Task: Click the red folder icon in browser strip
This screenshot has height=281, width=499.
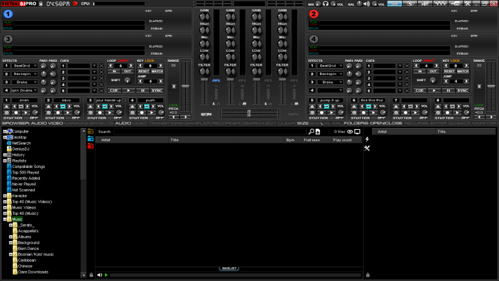Action: (x=90, y=146)
